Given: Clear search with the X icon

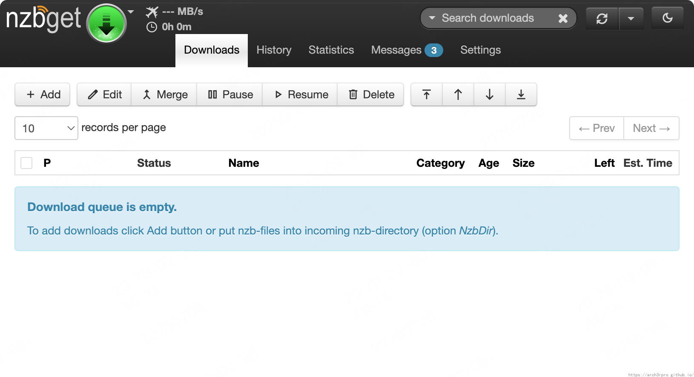Looking at the screenshot, I should [563, 18].
